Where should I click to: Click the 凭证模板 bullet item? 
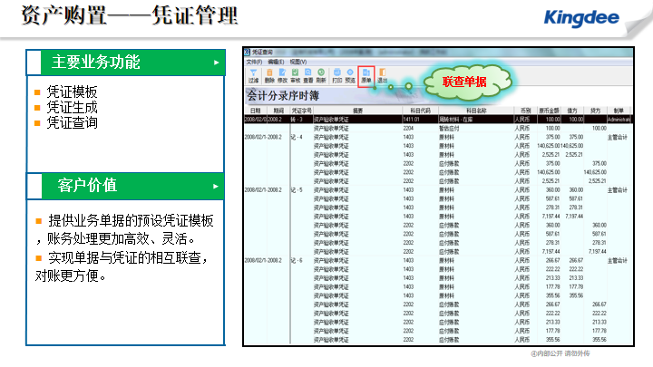tap(72, 92)
